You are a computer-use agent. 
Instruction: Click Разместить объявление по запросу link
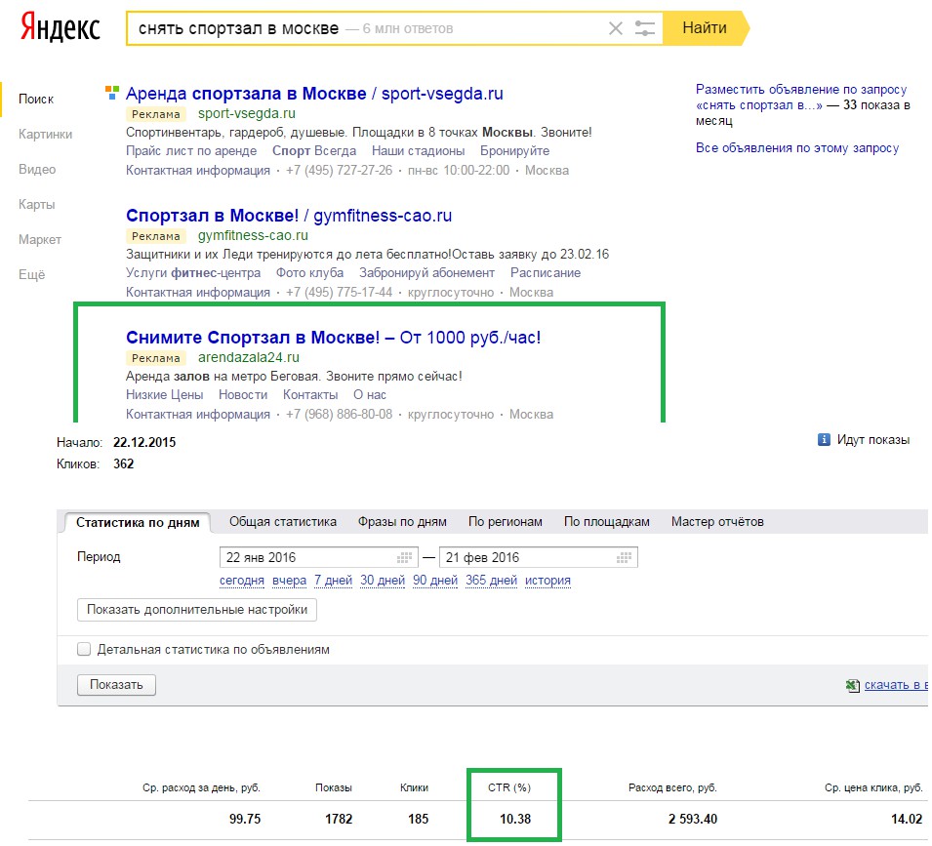tap(801, 97)
